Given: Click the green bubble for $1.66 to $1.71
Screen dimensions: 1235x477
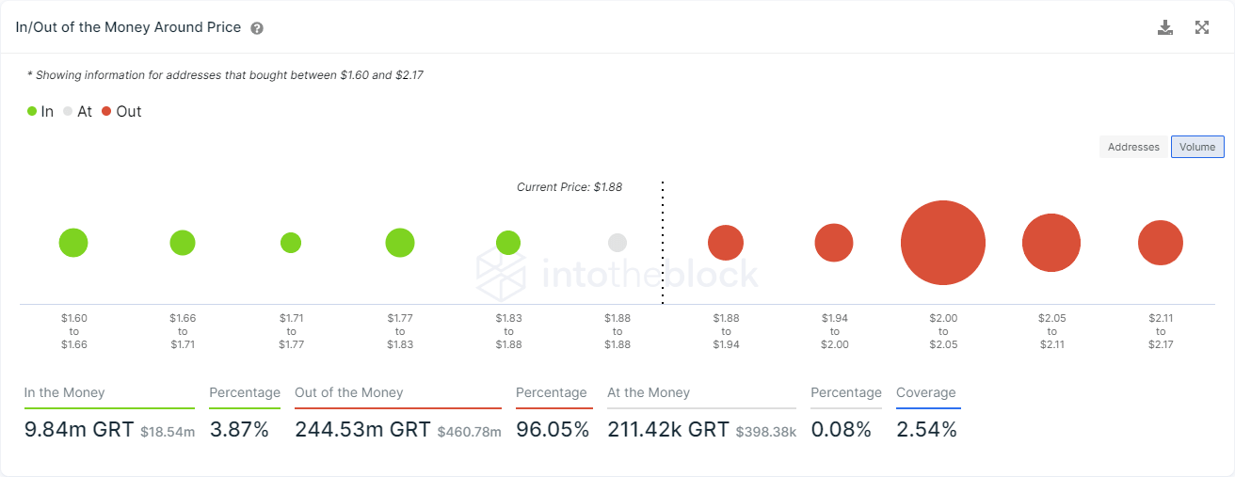Looking at the screenshot, I should [x=183, y=243].
